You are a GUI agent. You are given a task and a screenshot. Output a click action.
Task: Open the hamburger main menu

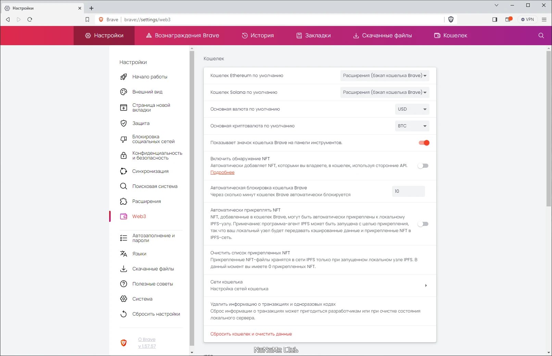pos(544,20)
